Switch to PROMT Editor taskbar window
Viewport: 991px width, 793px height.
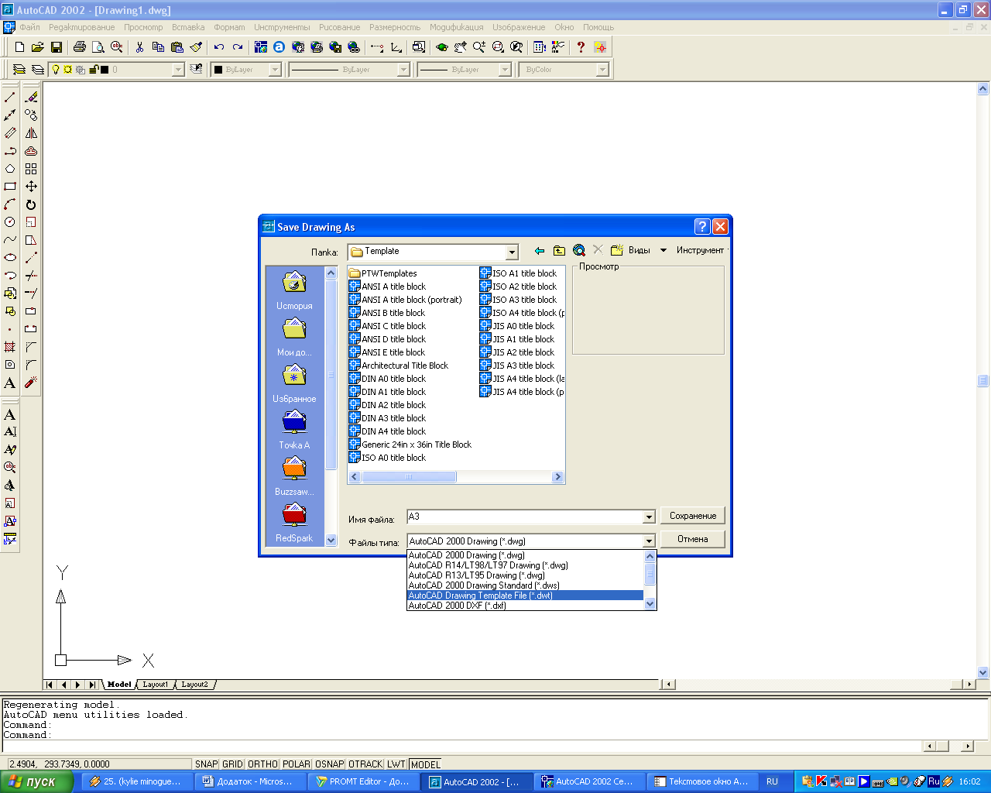click(x=362, y=781)
